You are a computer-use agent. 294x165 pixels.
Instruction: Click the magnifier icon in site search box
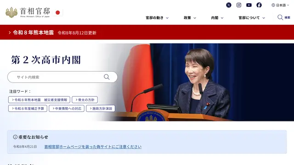pyautogui.click(x=107, y=77)
